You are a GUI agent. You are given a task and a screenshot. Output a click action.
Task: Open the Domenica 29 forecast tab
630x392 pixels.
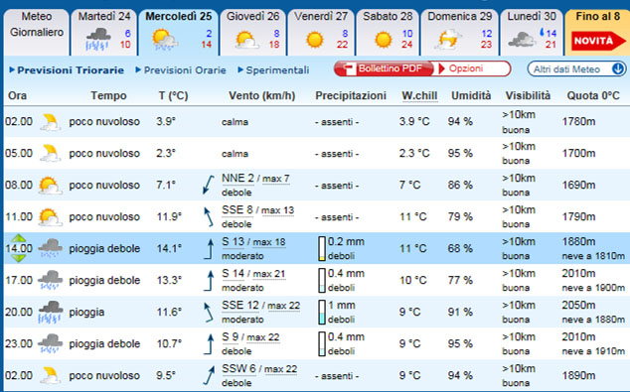459,32
